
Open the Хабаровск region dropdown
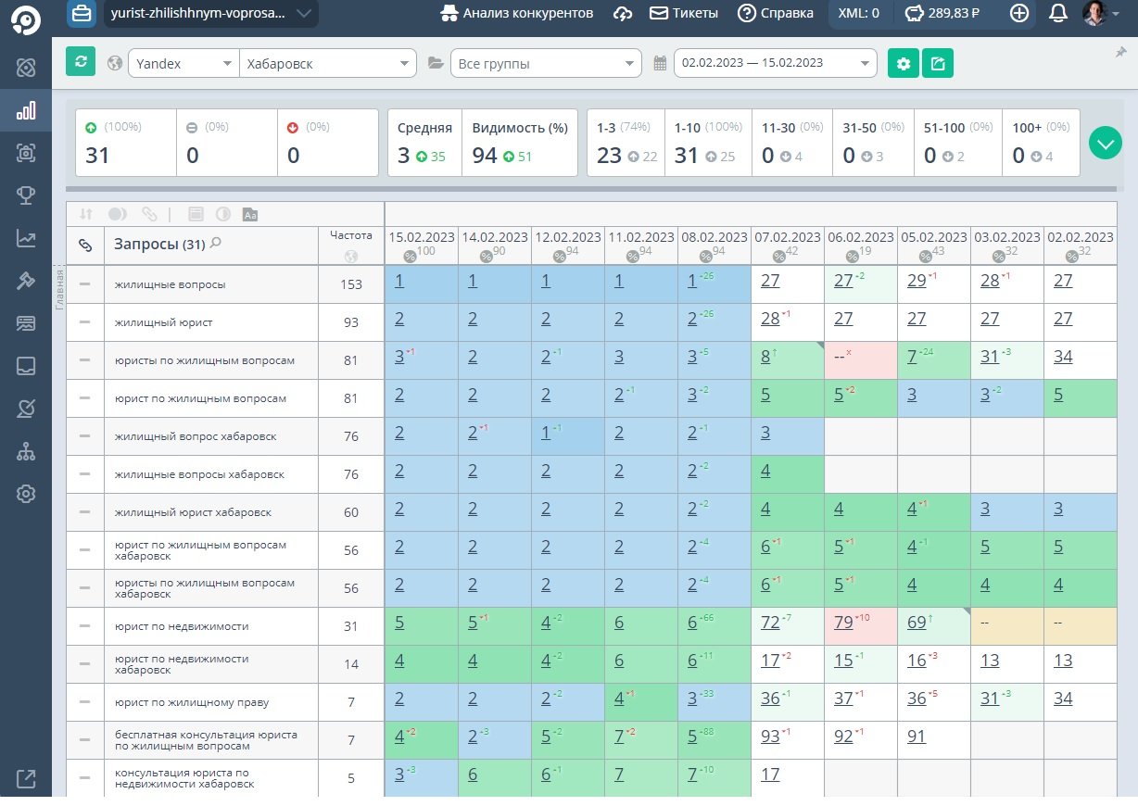point(327,63)
